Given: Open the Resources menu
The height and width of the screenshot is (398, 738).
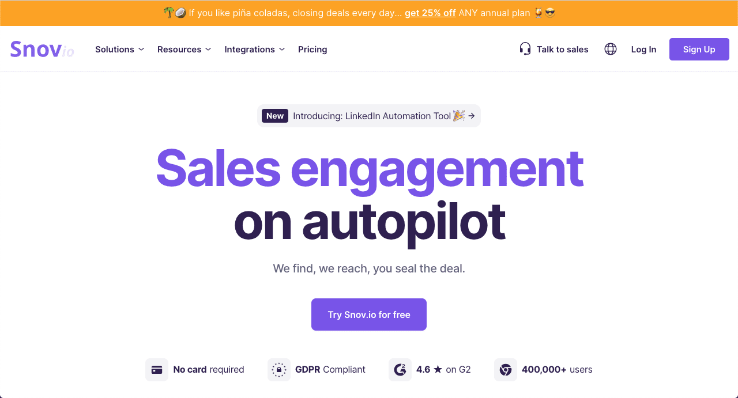Looking at the screenshot, I should click(x=184, y=50).
